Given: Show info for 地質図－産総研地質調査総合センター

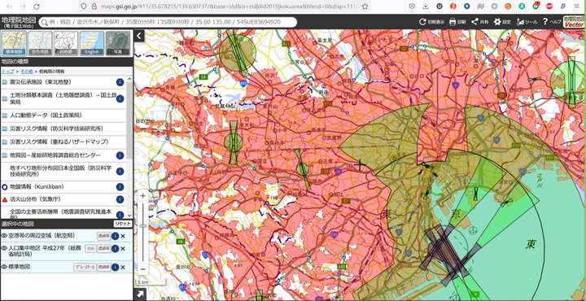Looking at the screenshot, I should click(120, 155).
